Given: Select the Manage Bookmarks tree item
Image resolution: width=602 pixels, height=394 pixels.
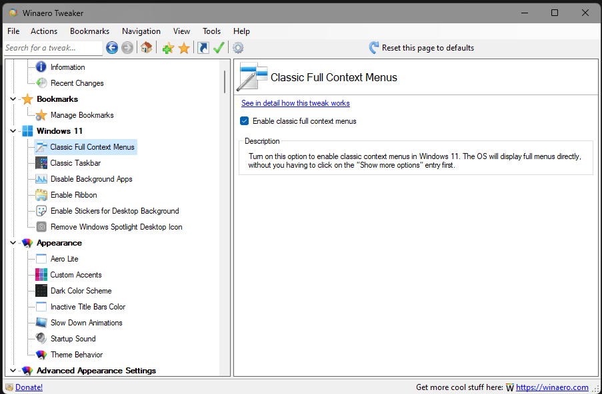Looking at the screenshot, I should (82, 115).
